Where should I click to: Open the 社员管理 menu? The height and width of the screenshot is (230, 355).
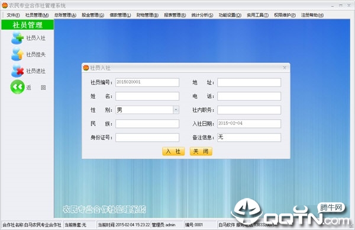[37, 15]
